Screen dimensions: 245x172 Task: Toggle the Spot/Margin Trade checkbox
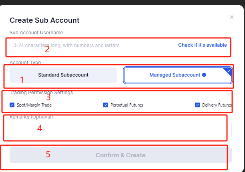[12, 105]
